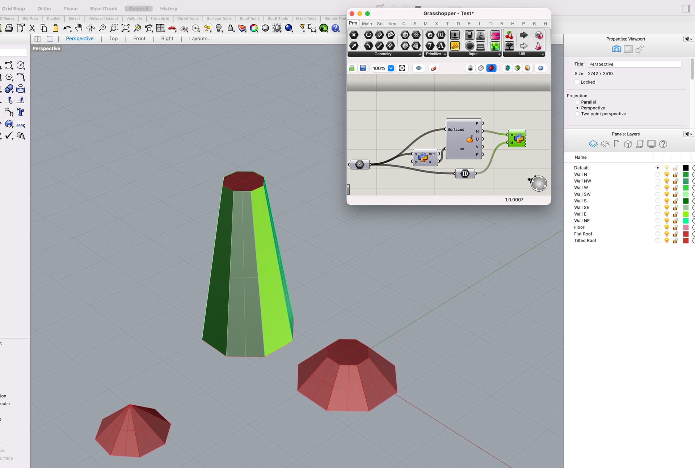Enable the Locked viewport checkbox
Screen dimensions: 695x468
tap(577, 82)
